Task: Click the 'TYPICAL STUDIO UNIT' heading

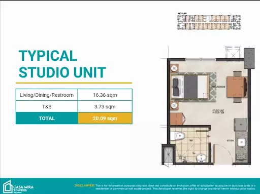Action: [62, 64]
